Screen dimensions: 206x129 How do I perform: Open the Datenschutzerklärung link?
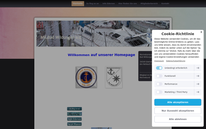tap(175, 61)
